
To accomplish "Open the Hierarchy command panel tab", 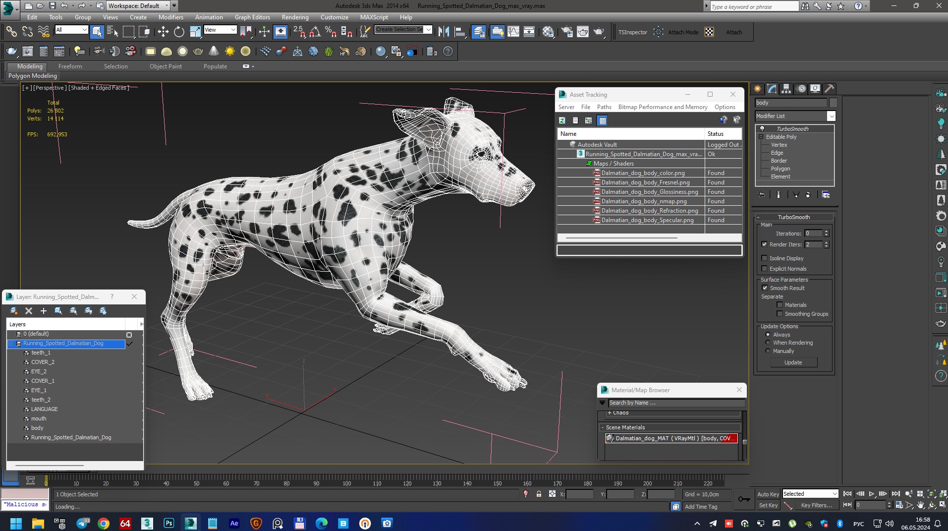I will coord(786,89).
